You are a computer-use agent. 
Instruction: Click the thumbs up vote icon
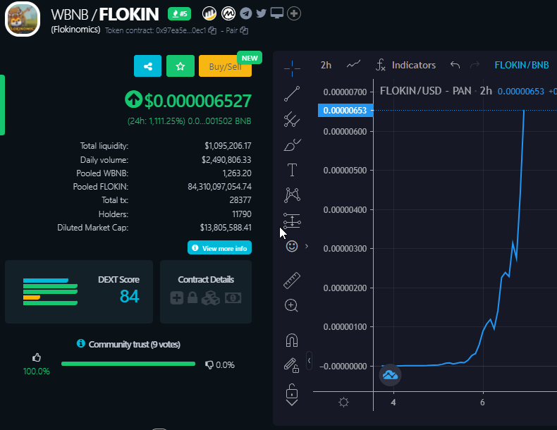pyautogui.click(x=37, y=357)
